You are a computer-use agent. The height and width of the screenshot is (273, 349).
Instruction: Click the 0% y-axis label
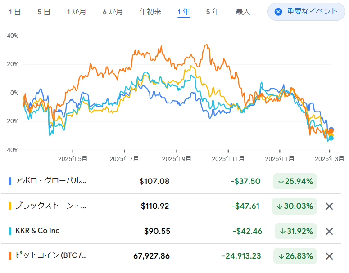(14, 93)
